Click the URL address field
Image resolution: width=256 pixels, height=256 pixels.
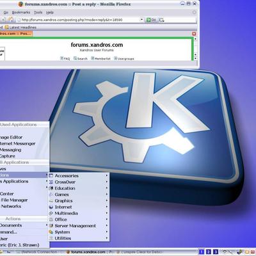(x=78, y=20)
